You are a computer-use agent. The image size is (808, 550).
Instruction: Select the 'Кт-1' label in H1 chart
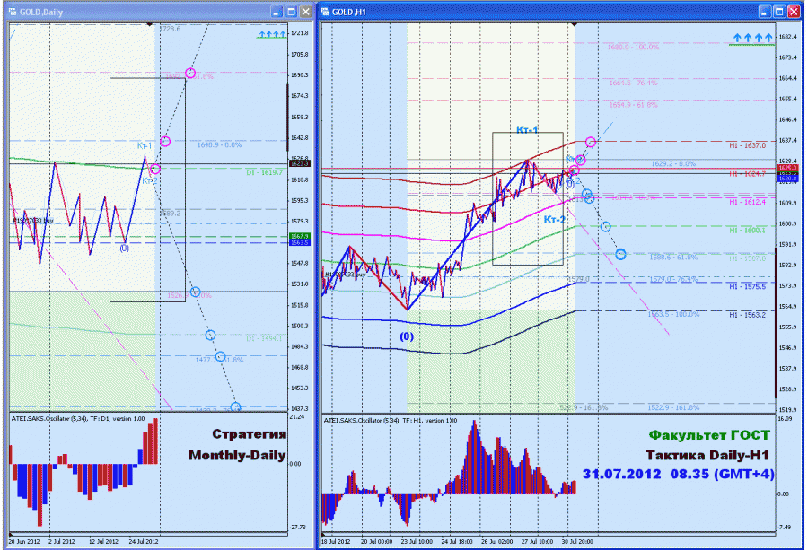[x=527, y=130]
